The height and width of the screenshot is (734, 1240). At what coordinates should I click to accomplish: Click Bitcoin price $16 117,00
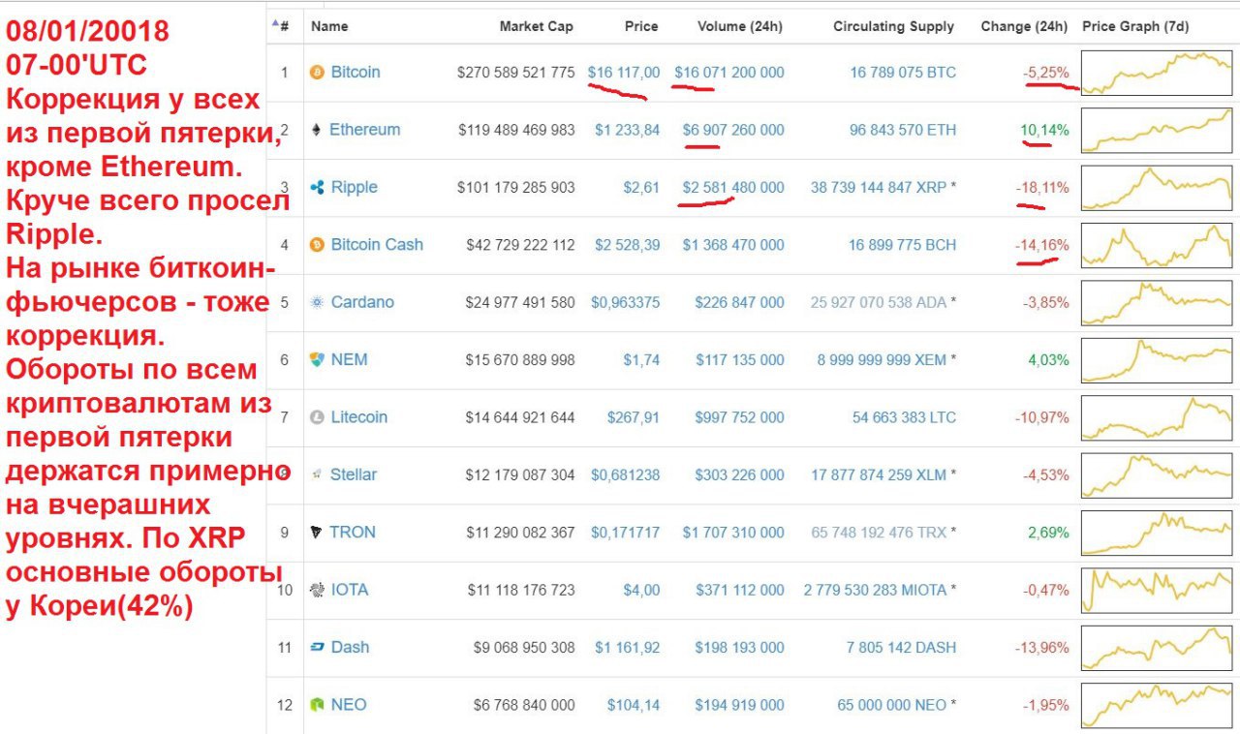point(624,73)
